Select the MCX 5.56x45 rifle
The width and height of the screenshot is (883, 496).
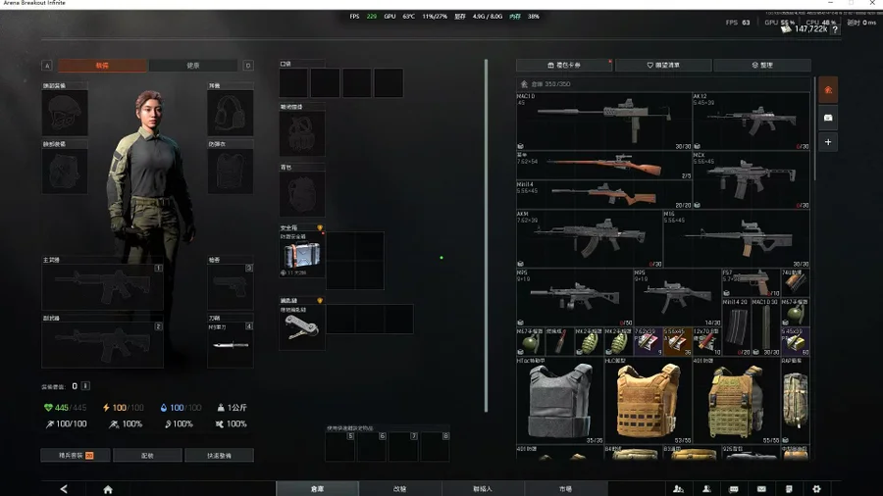[752, 179]
